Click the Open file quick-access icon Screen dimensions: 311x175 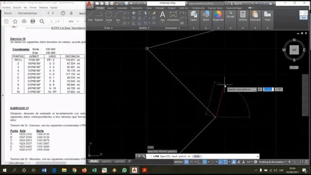coord(102,3)
